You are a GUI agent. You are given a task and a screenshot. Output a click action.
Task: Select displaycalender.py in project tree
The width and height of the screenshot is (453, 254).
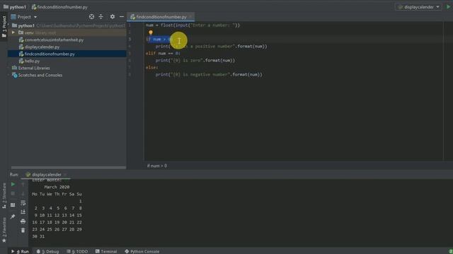(42, 47)
